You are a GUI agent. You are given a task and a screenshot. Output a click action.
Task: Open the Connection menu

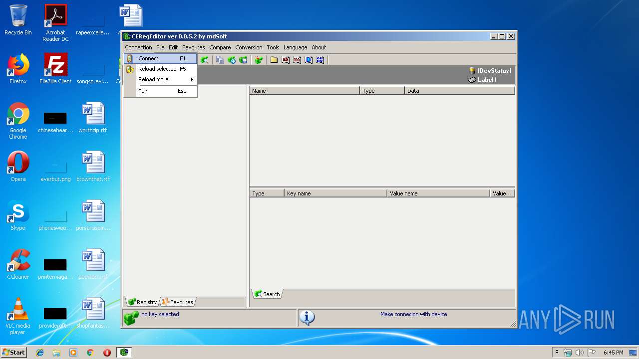tap(138, 47)
